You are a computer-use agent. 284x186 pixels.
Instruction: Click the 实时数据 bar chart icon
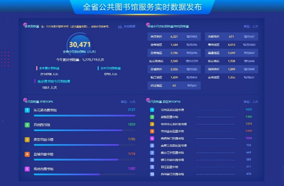point(120,27)
